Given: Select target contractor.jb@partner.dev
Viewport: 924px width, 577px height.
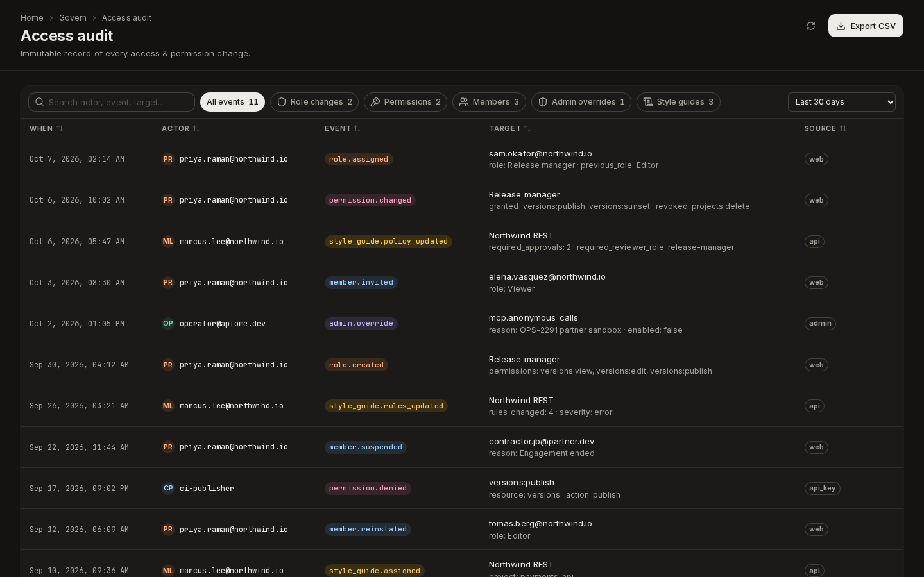Looking at the screenshot, I should point(542,442).
